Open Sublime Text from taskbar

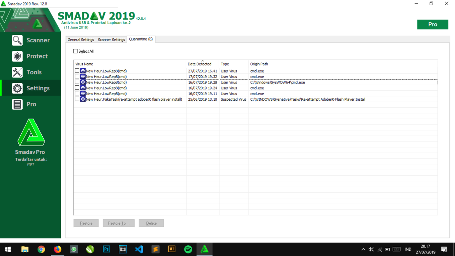pyautogui.click(x=155, y=249)
